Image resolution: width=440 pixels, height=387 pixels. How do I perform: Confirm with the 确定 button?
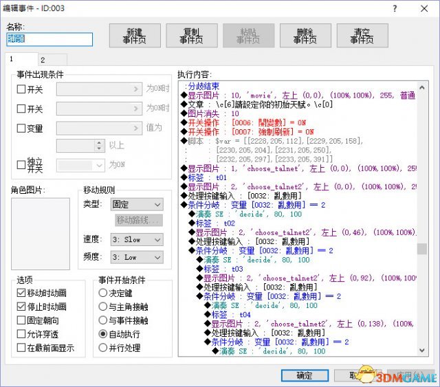[304, 375]
